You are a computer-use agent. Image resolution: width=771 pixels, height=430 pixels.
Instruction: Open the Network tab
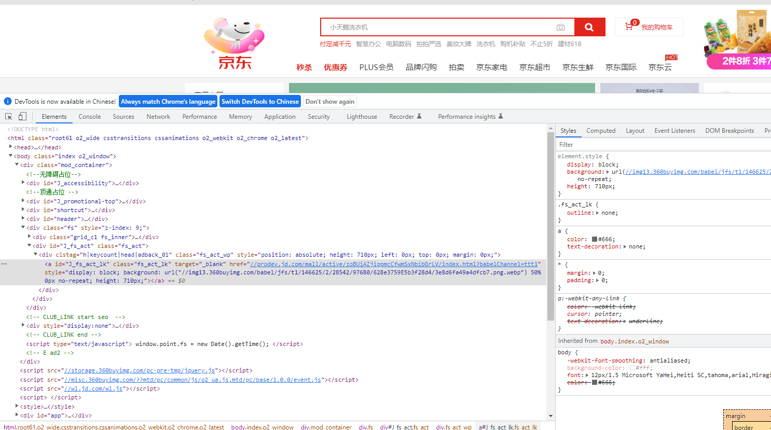click(x=158, y=117)
